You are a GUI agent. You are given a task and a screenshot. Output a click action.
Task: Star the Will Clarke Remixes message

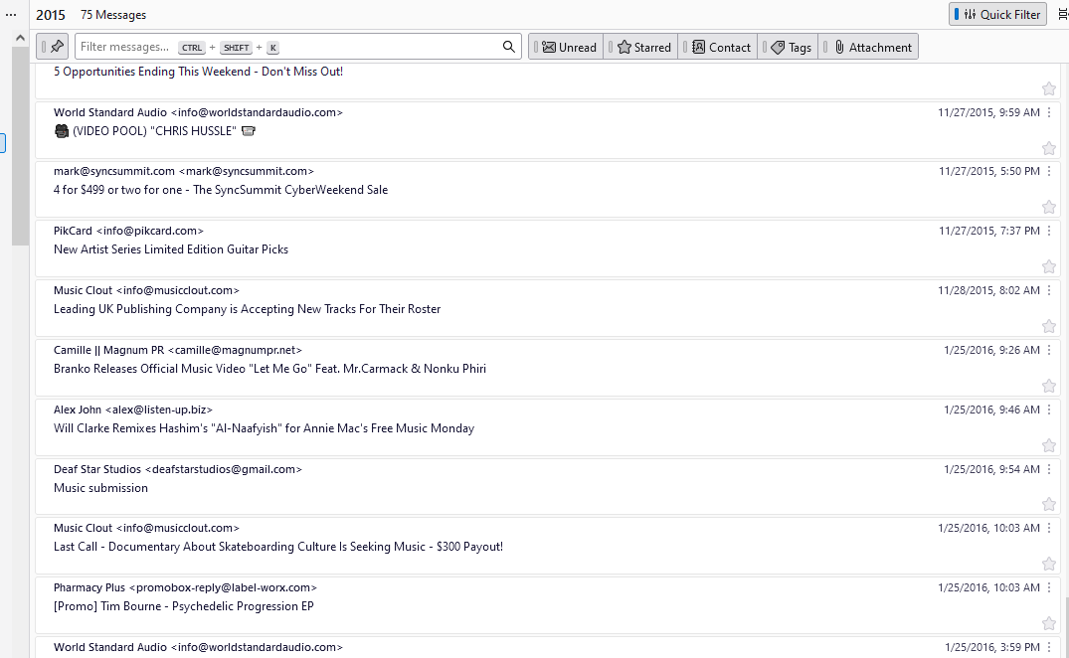pos(1048,445)
